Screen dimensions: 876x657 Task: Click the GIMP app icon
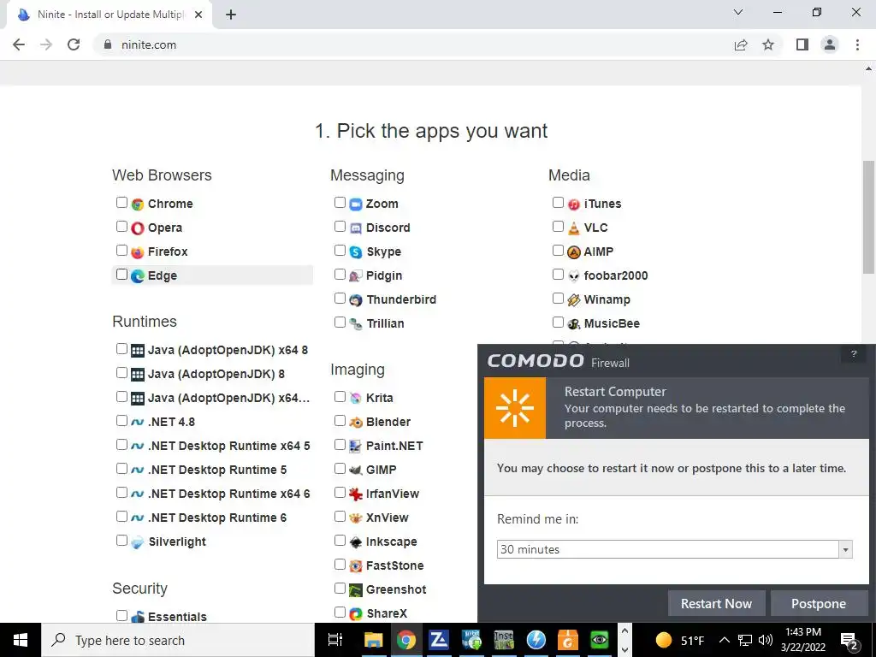[356, 470]
